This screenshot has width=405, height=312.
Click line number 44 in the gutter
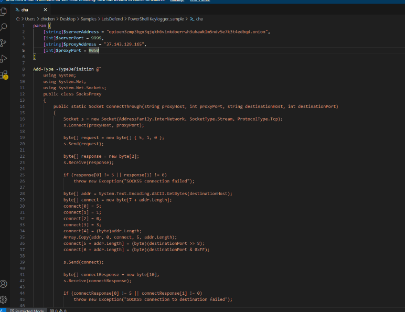[x=22, y=293]
